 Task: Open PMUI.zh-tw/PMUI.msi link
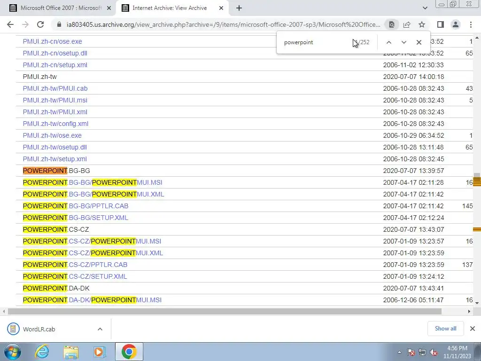[x=55, y=100]
